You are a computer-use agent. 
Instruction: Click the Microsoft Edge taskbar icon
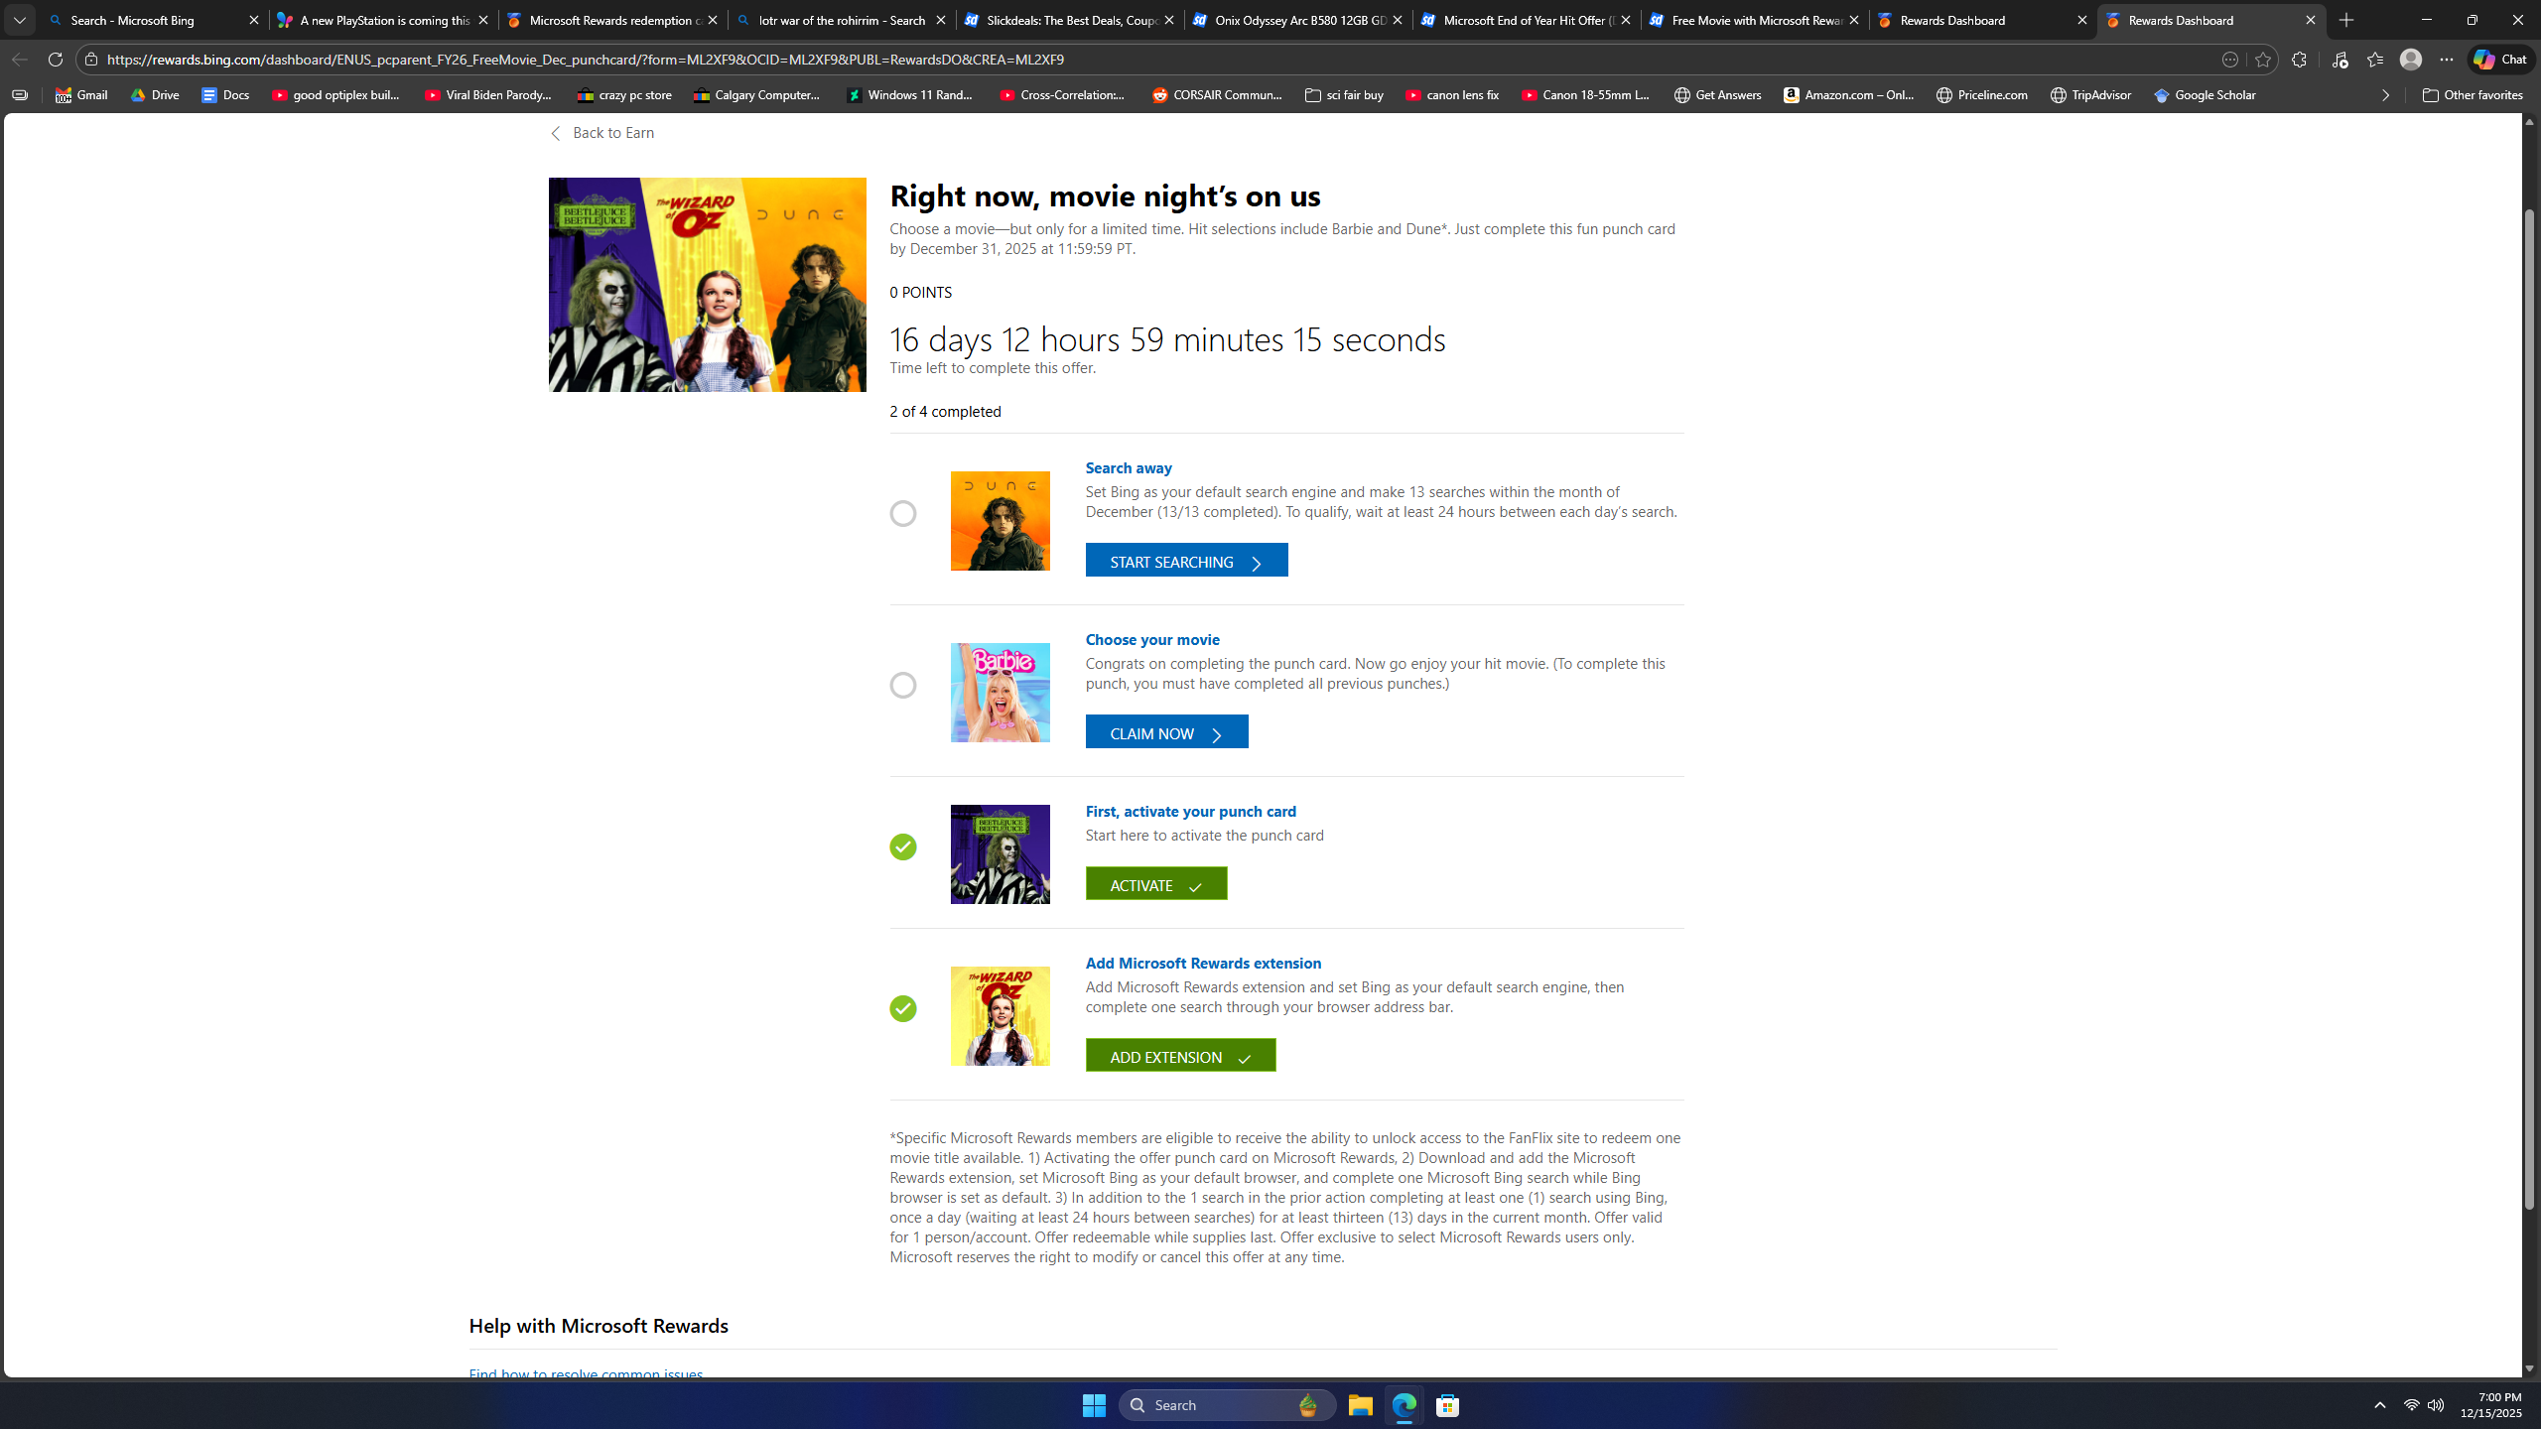[1404, 1404]
